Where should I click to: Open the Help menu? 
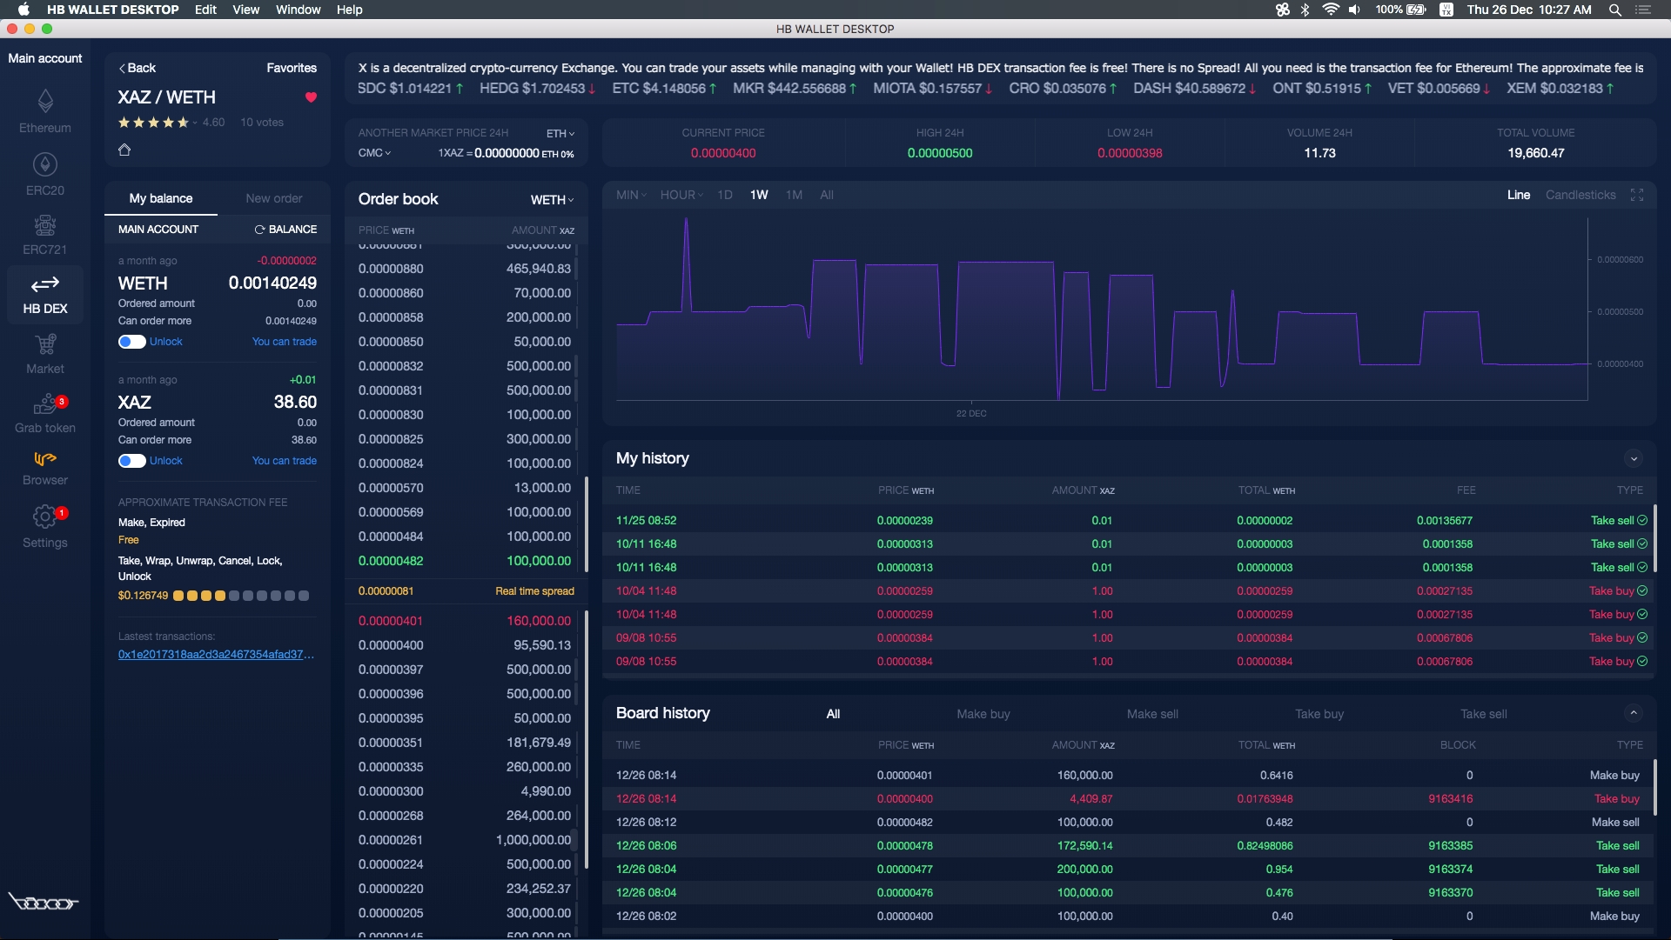point(350,10)
